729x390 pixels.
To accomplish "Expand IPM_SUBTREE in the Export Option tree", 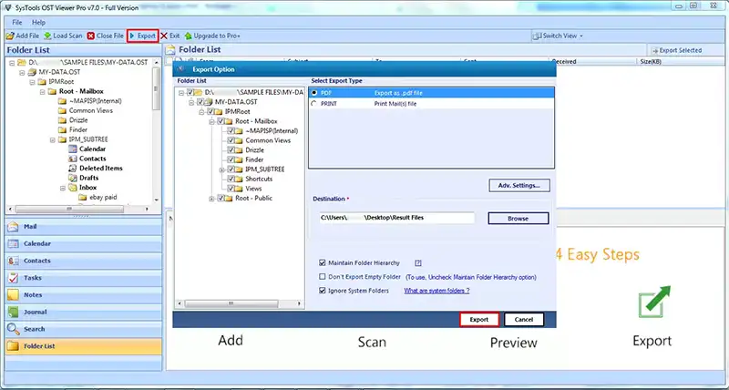I will [x=221, y=169].
